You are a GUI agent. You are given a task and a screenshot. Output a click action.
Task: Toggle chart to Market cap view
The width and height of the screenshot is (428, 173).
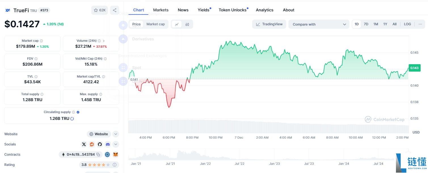click(x=155, y=24)
